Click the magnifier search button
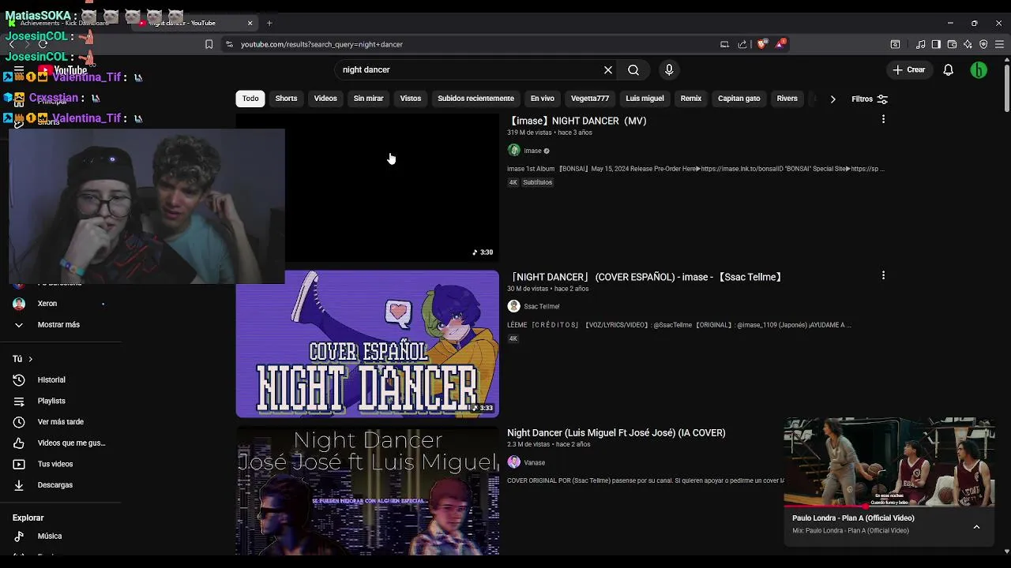Image resolution: width=1011 pixels, height=568 pixels. point(633,70)
